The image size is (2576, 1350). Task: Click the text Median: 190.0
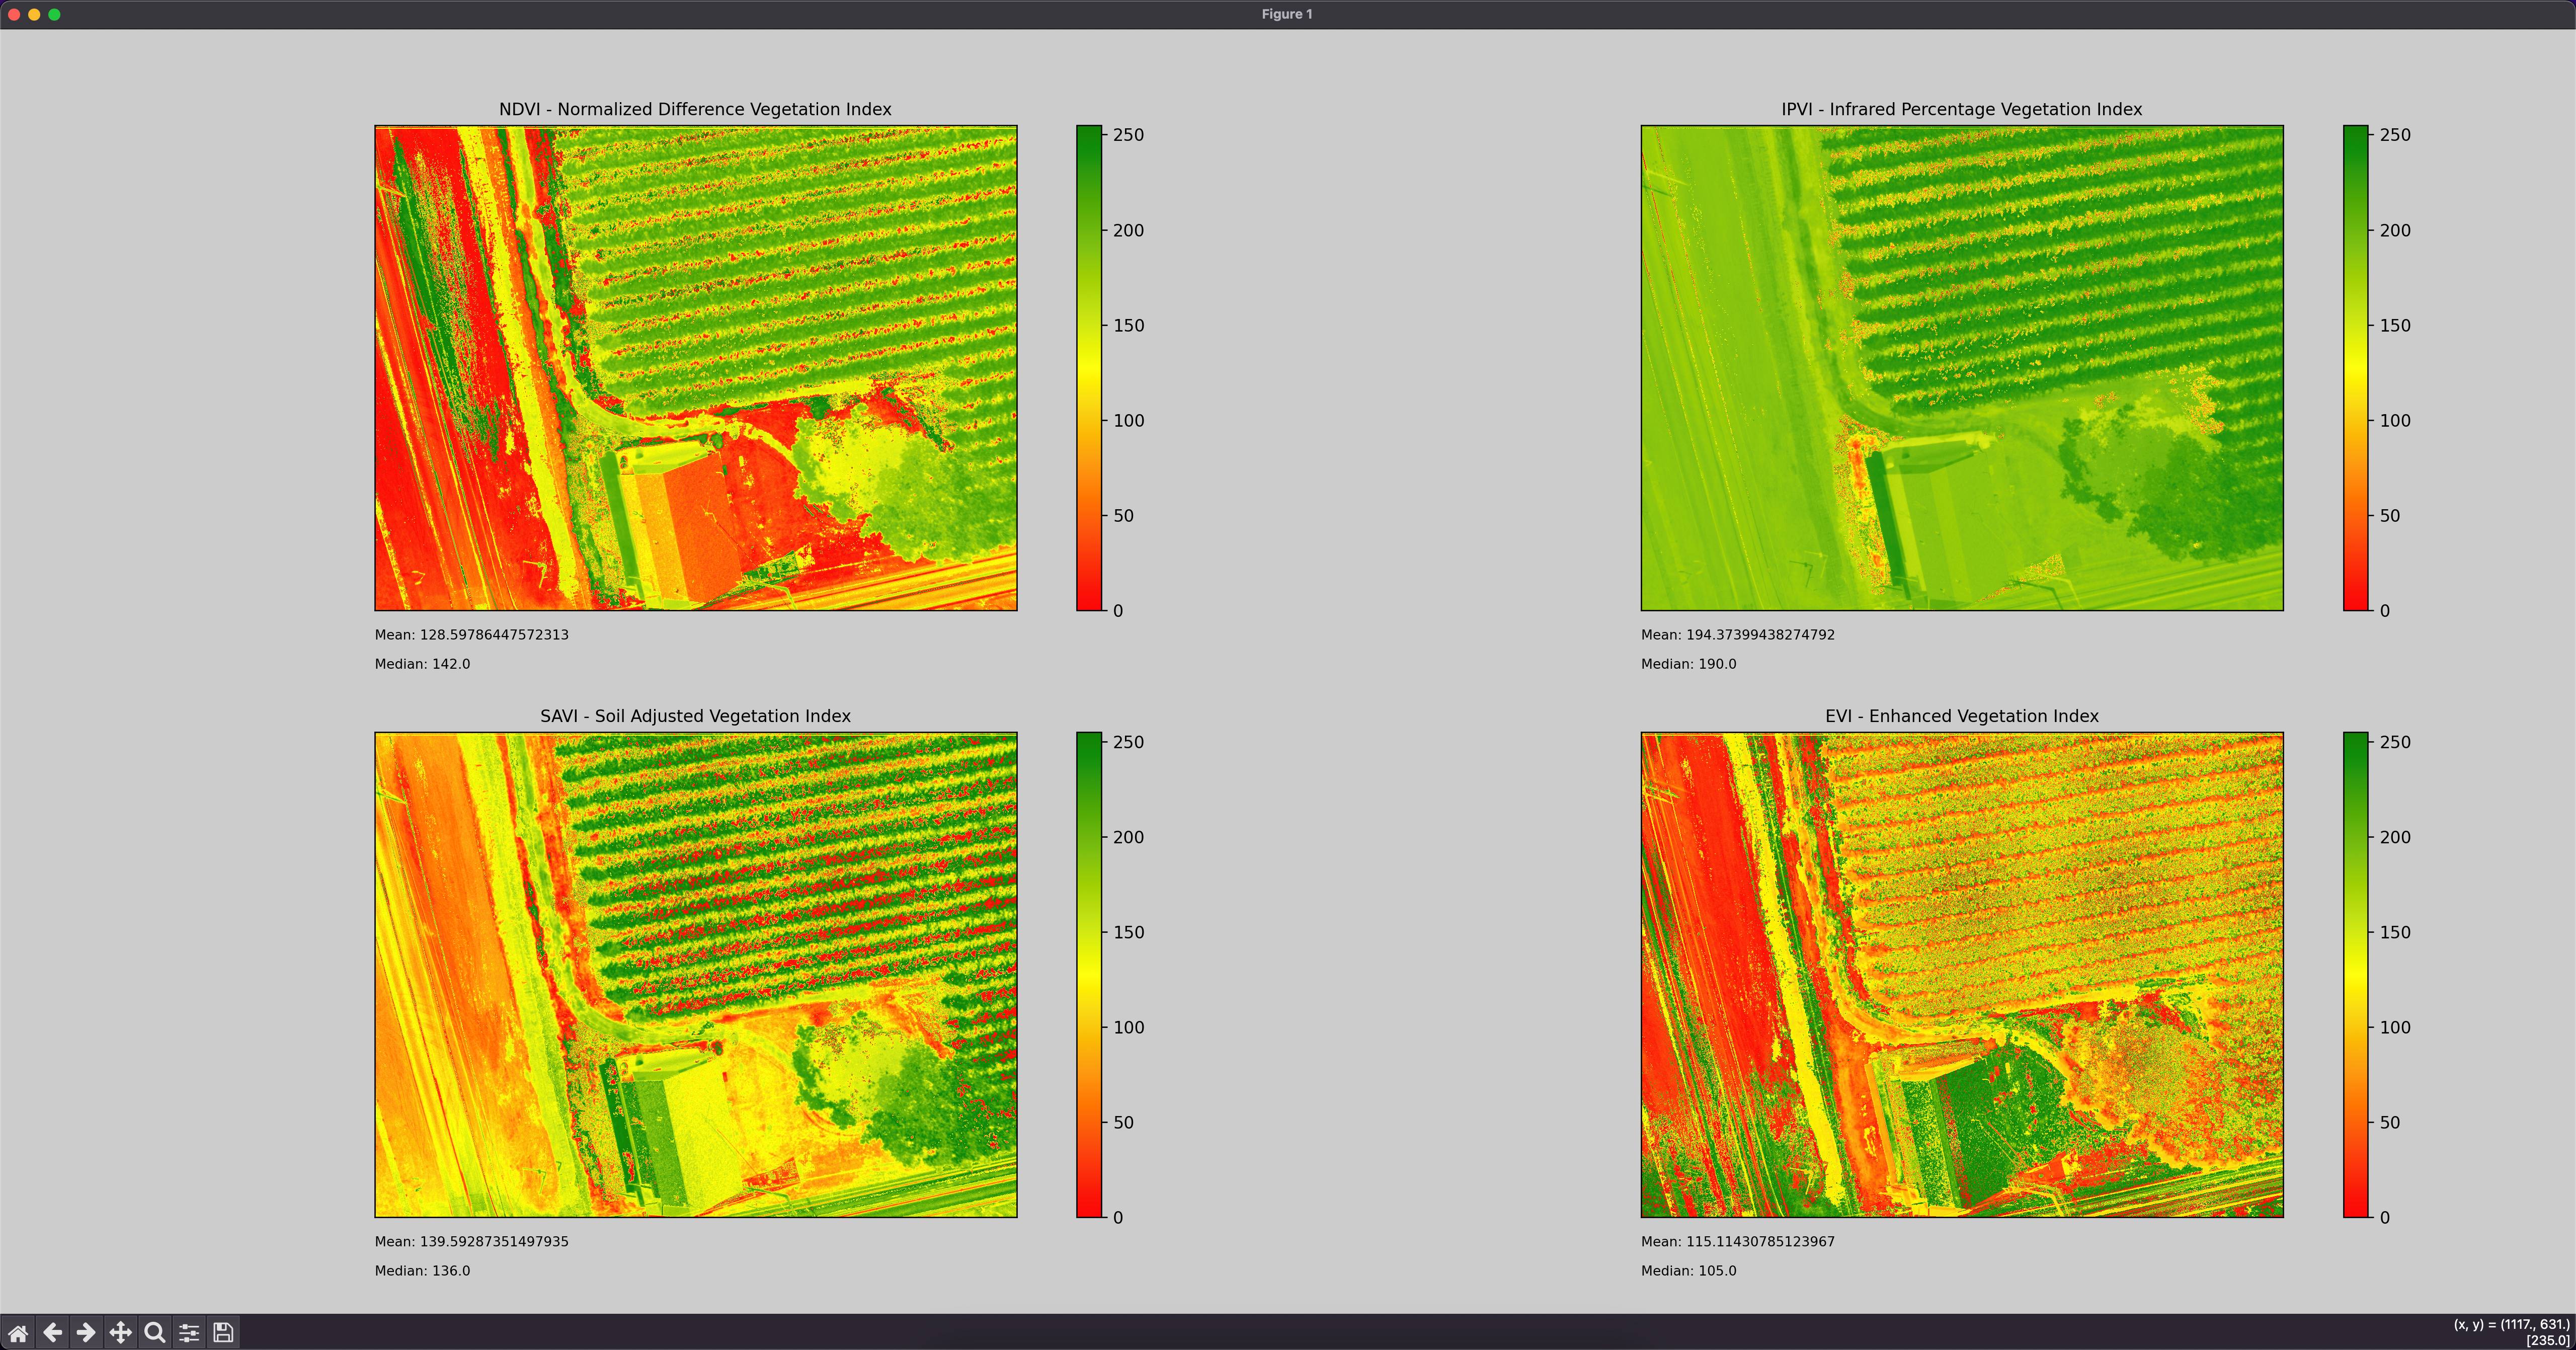(1688, 664)
